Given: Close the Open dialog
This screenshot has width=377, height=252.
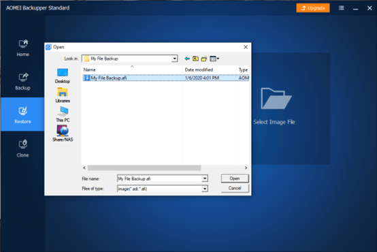Looking at the screenshot, I should [x=246, y=47].
